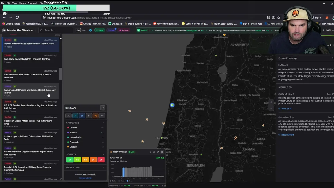Select the S5 severity swatch

(101, 160)
